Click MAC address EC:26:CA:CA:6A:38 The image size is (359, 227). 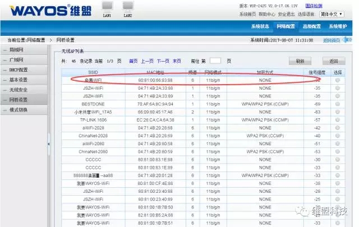click(155, 120)
